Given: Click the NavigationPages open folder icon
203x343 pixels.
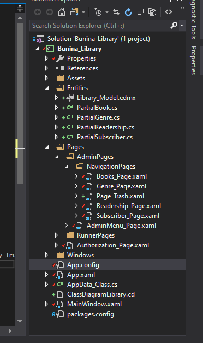Looking at the screenshot, I should coord(80,167).
